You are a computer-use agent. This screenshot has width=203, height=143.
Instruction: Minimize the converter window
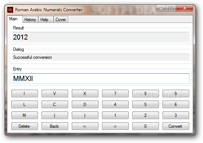(161, 8)
